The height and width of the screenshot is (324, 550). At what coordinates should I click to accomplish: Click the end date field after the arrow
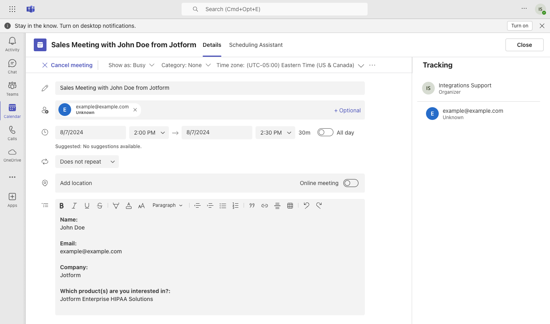point(217,133)
